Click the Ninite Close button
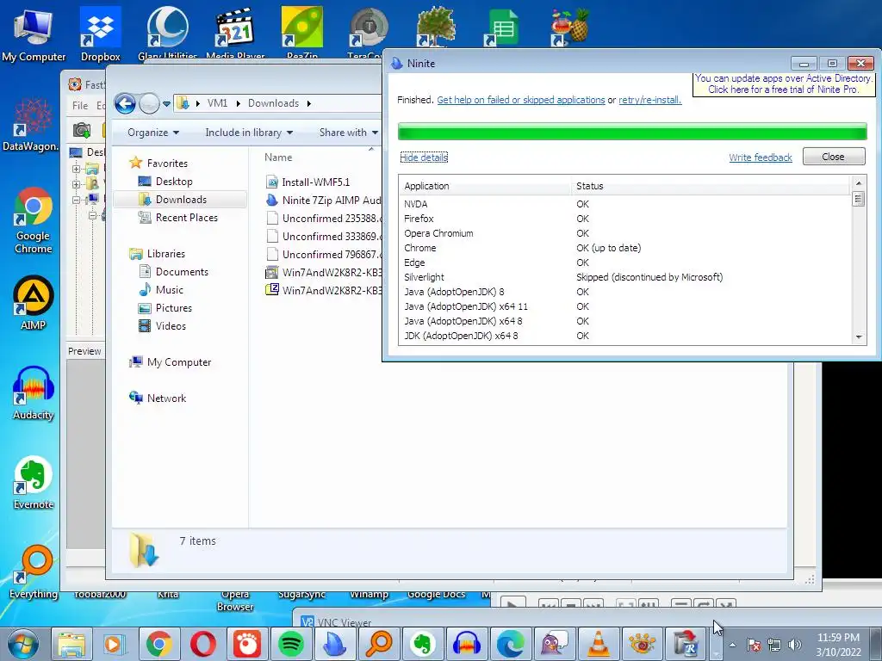 pos(834,157)
